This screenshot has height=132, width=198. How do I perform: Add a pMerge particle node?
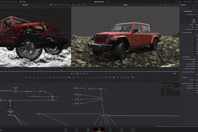pos(102,77)
